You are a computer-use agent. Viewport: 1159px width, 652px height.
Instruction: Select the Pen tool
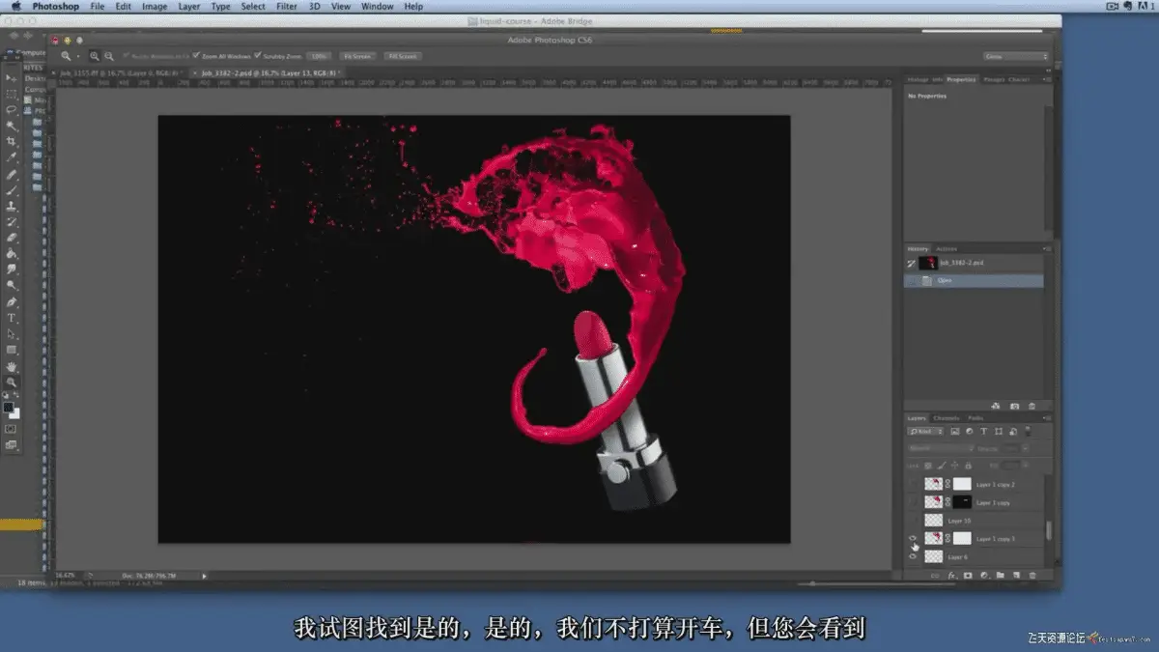tap(12, 301)
